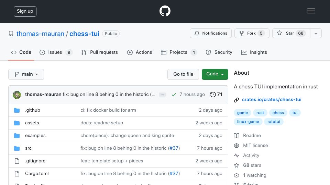Click the Go to file button
Image resolution: width=330 pixels, height=185 pixels.
183,74
